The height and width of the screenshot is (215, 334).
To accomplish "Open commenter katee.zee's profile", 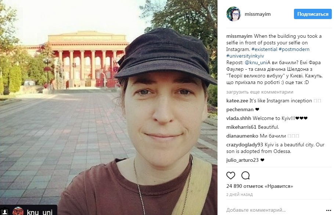I will [237, 101].
